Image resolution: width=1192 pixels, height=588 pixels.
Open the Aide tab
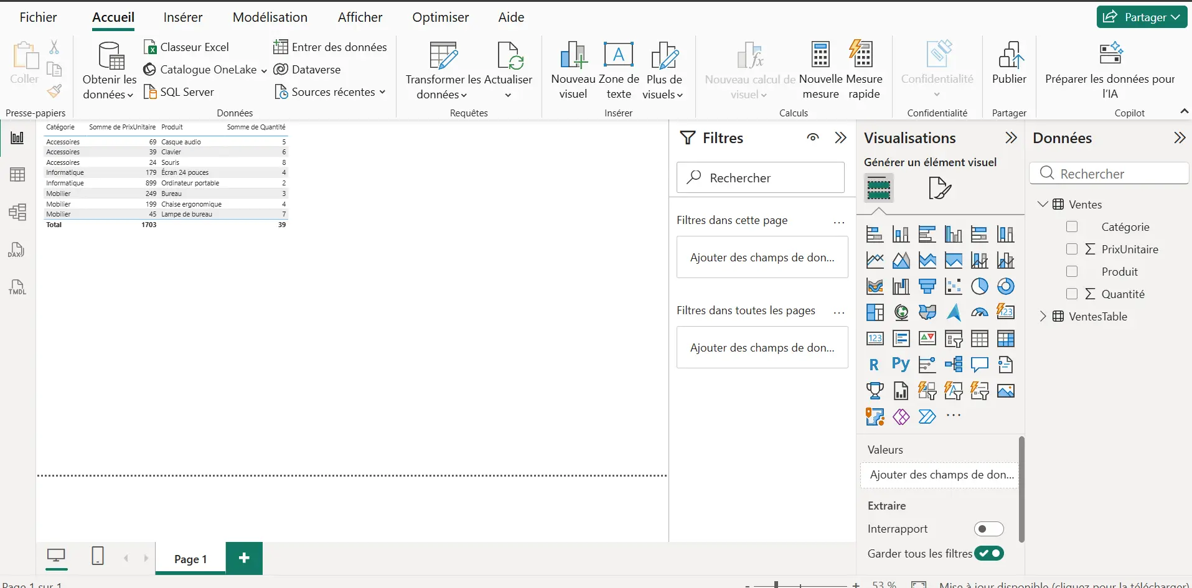[x=511, y=17]
